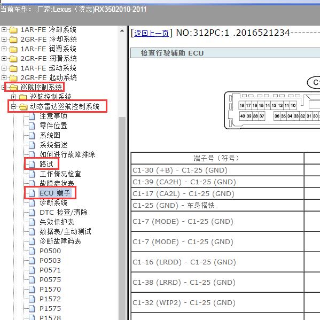Open the DTC 检查/清除 page
This screenshot has height=320, width=320.
click(x=64, y=212)
